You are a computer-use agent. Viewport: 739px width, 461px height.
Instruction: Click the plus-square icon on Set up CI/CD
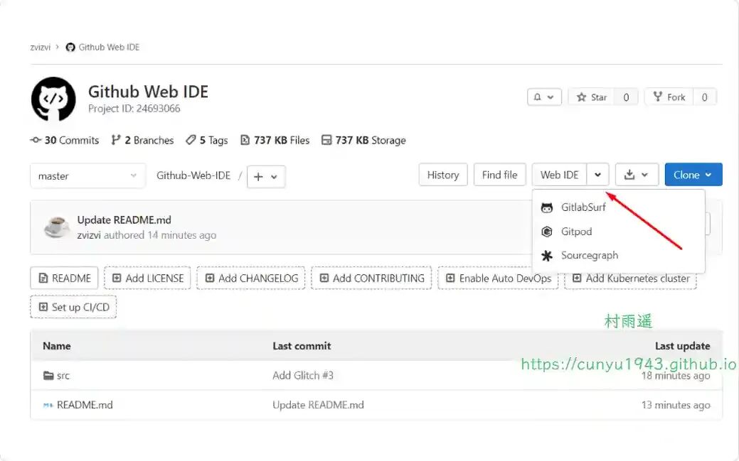click(43, 307)
